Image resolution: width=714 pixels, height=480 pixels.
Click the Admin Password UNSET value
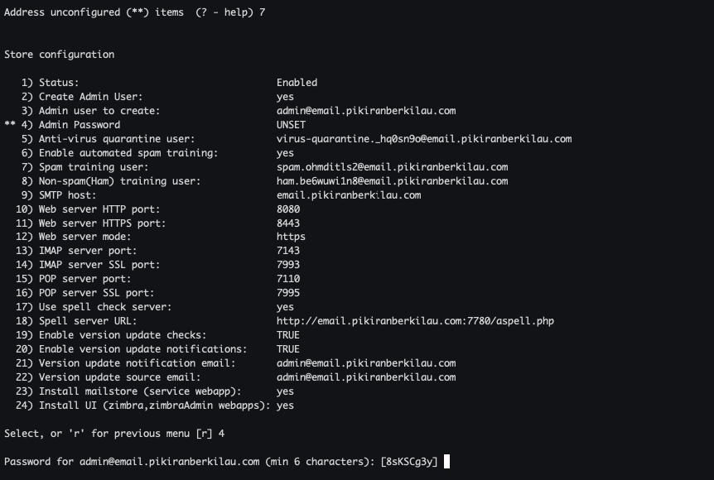click(291, 125)
